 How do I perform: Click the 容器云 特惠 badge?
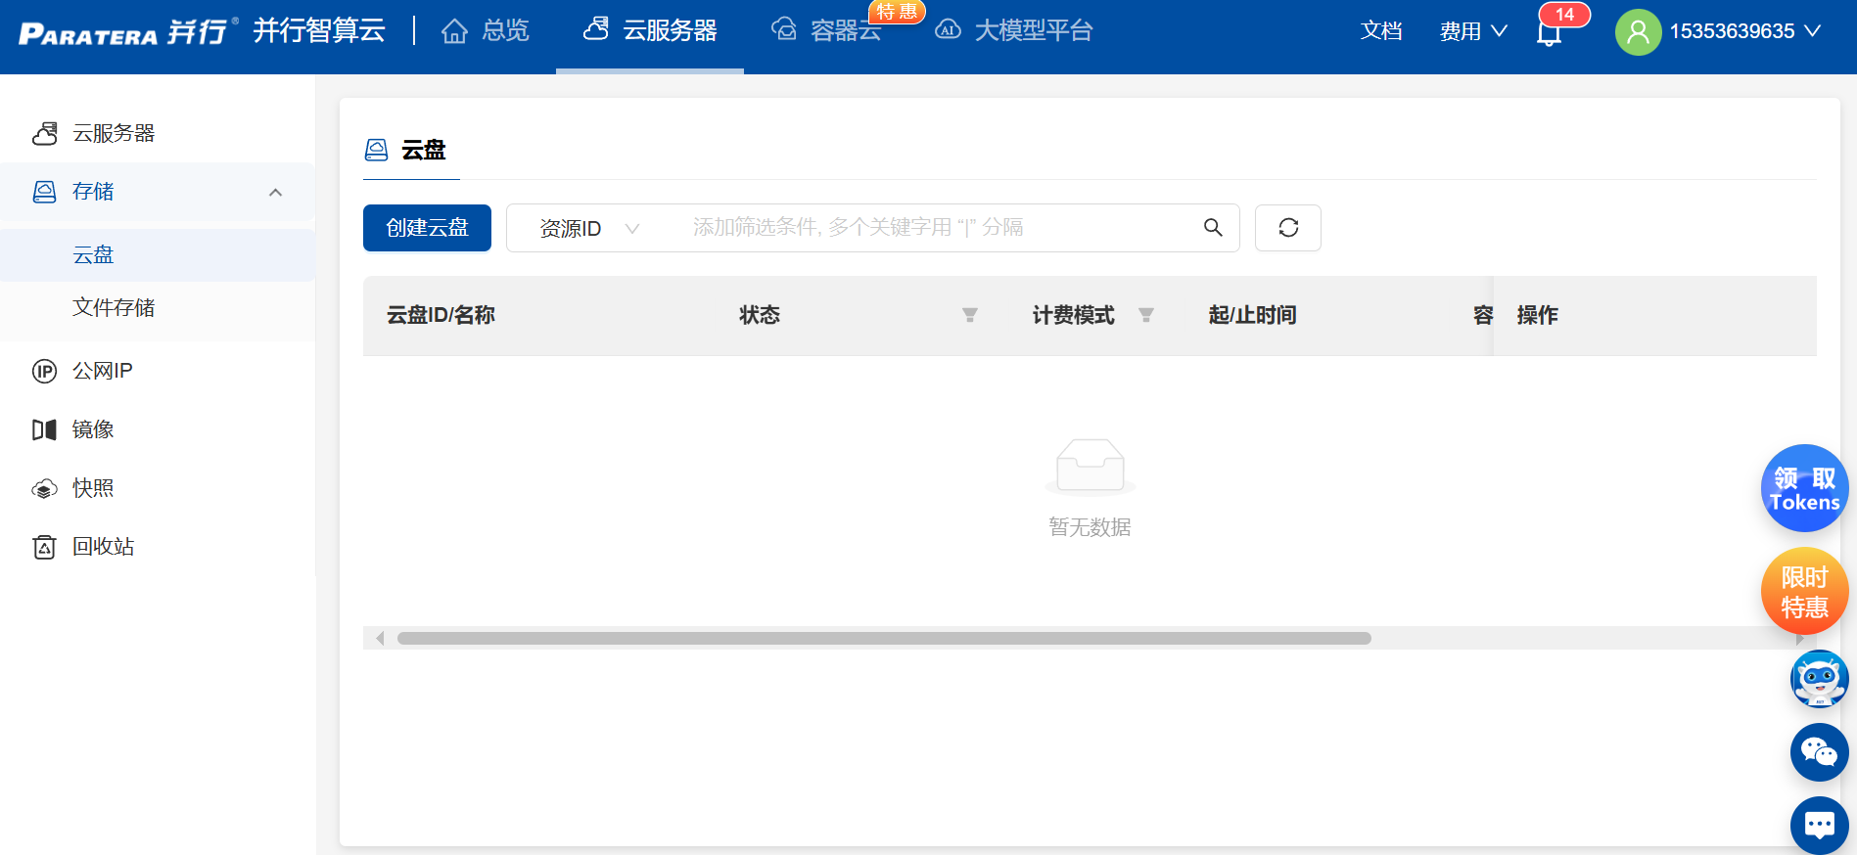897,11
